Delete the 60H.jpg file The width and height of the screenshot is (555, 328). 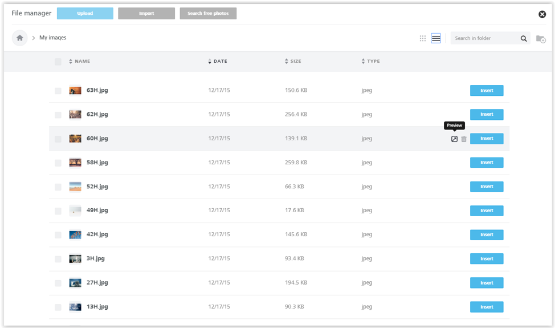coord(464,139)
